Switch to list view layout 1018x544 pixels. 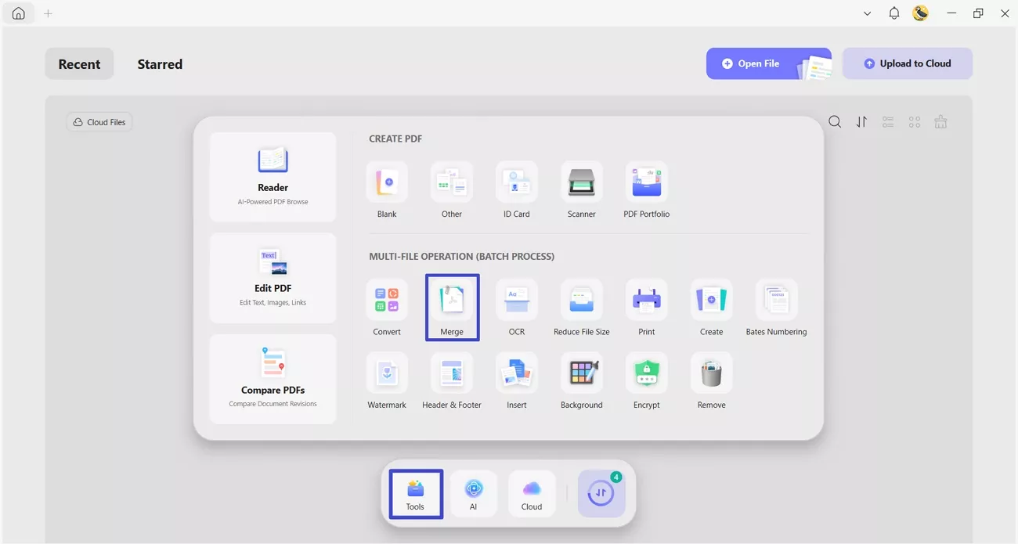[x=888, y=122]
